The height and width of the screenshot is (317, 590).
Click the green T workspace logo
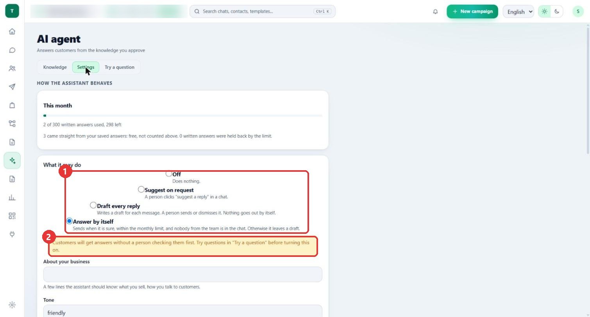12,11
